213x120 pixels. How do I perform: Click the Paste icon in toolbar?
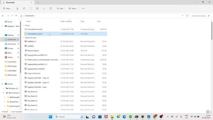point(31,8)
